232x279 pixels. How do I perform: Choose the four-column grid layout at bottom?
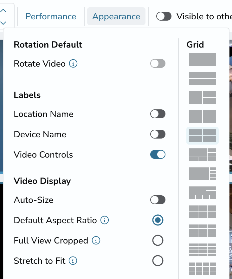coord(203,269)
